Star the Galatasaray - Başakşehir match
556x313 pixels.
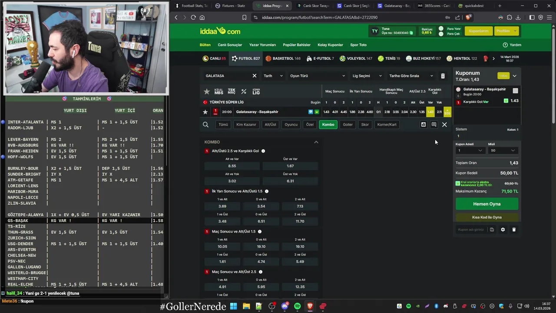point(205,112)
